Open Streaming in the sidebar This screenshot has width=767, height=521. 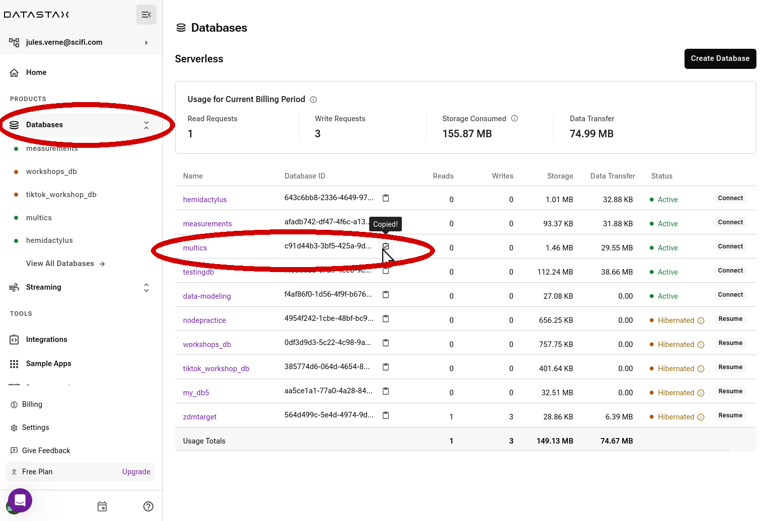44,287
